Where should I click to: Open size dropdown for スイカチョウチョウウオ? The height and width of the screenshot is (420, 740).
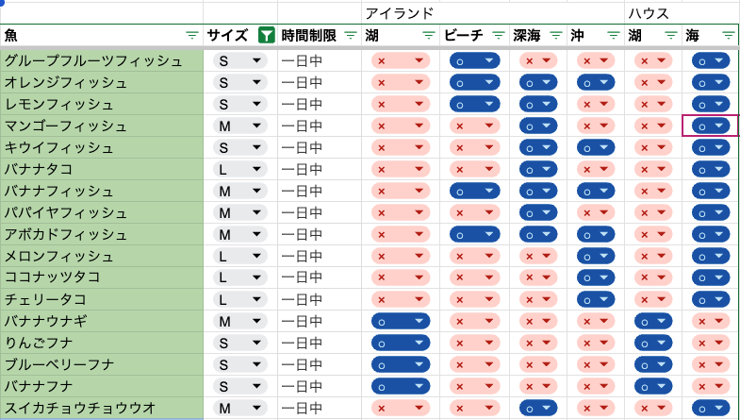click(x=239, y=408)
